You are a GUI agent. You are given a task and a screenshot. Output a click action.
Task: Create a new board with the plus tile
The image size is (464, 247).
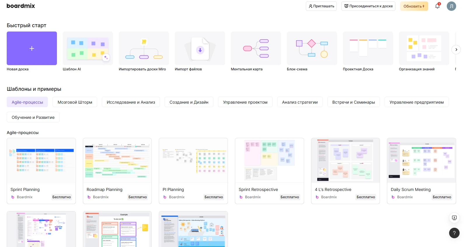click(x=32, y=48)
